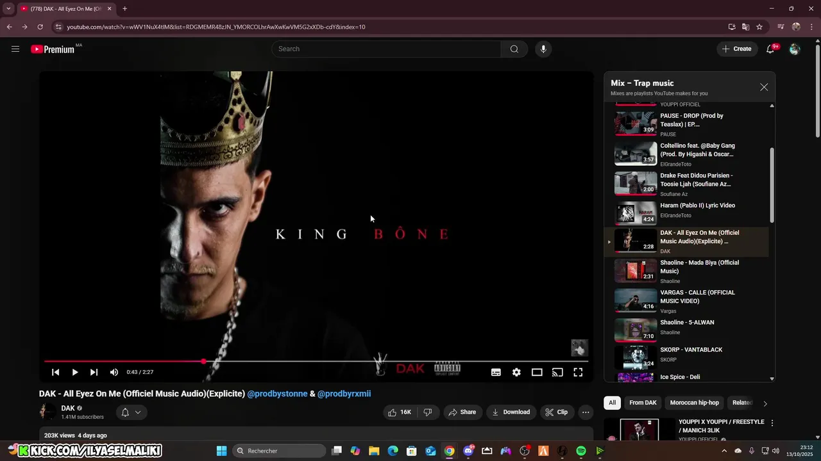Viewport: 821px width, 461px height.
Task: Open the video watermark channel thumbnail
Action: 580,348
